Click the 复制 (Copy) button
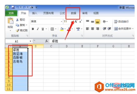 click(x=21, y=25)
